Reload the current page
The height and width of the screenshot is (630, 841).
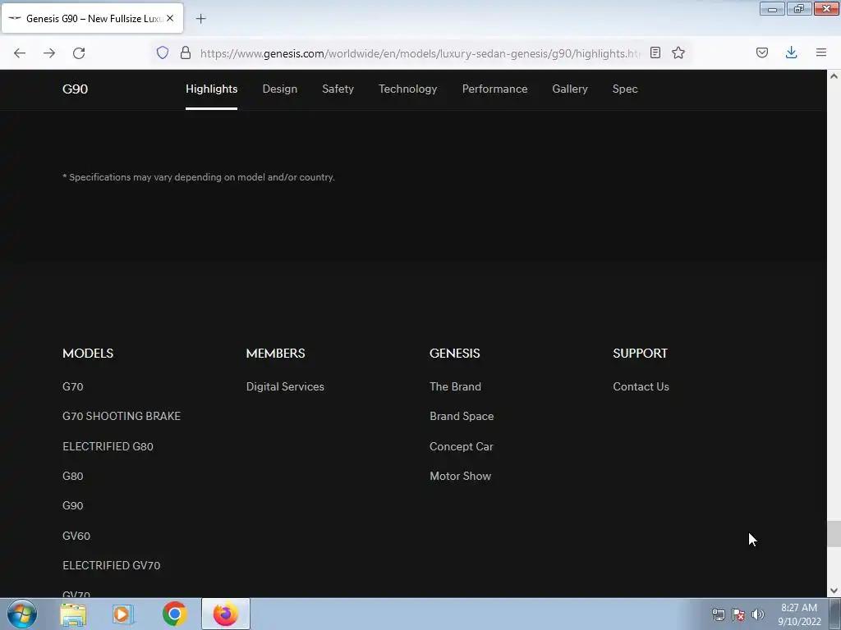point(79,53)
